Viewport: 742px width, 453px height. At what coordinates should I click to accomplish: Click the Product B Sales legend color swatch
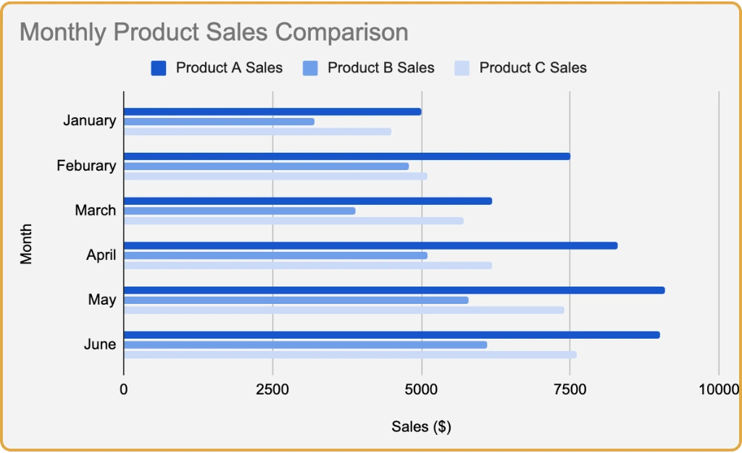click(x=310, y=68)
